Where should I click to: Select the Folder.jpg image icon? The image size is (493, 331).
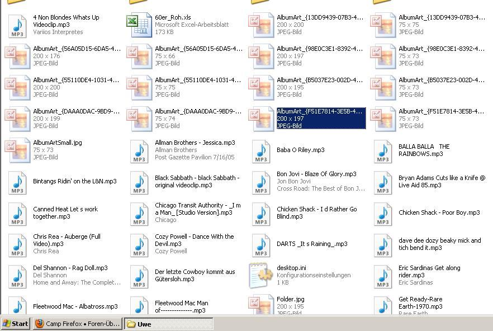[x=261, y=304]
